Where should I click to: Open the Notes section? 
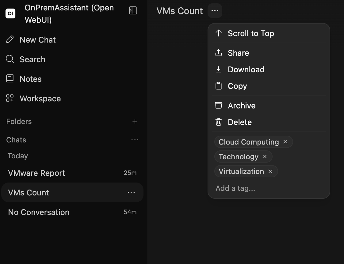click(x=72, y=79)
